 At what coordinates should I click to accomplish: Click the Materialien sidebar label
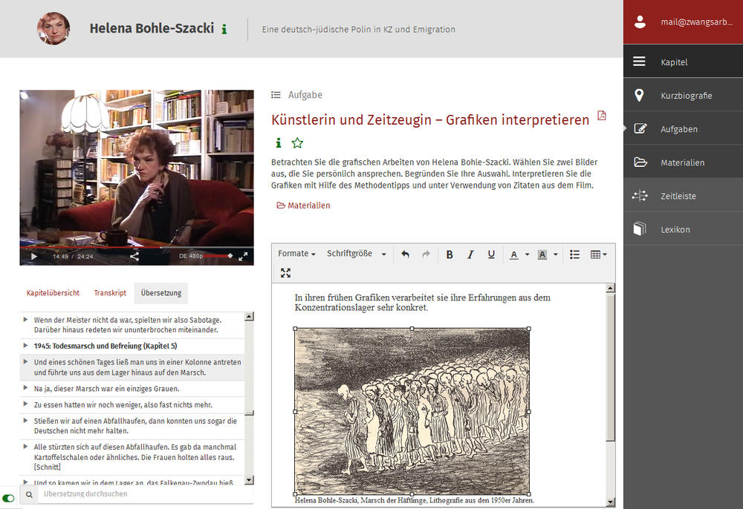[x=682, y=162]
